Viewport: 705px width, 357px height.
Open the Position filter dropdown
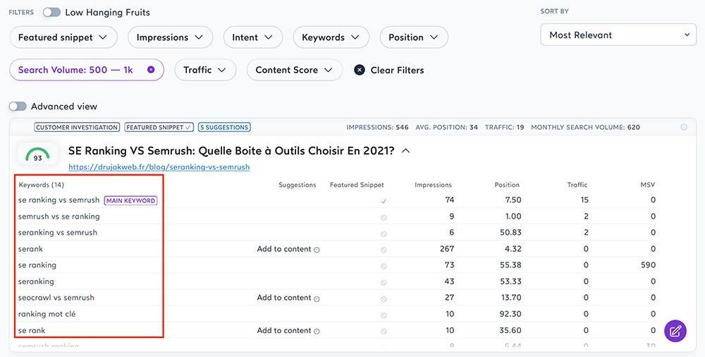coord(414,37)
